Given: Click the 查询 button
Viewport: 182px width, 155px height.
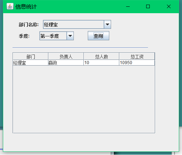Looking at the screenshot, I should (99, 36).
